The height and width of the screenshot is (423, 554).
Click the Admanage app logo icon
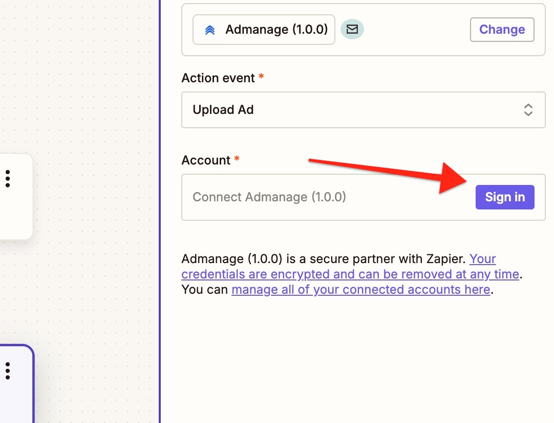(x=210, y=30)
